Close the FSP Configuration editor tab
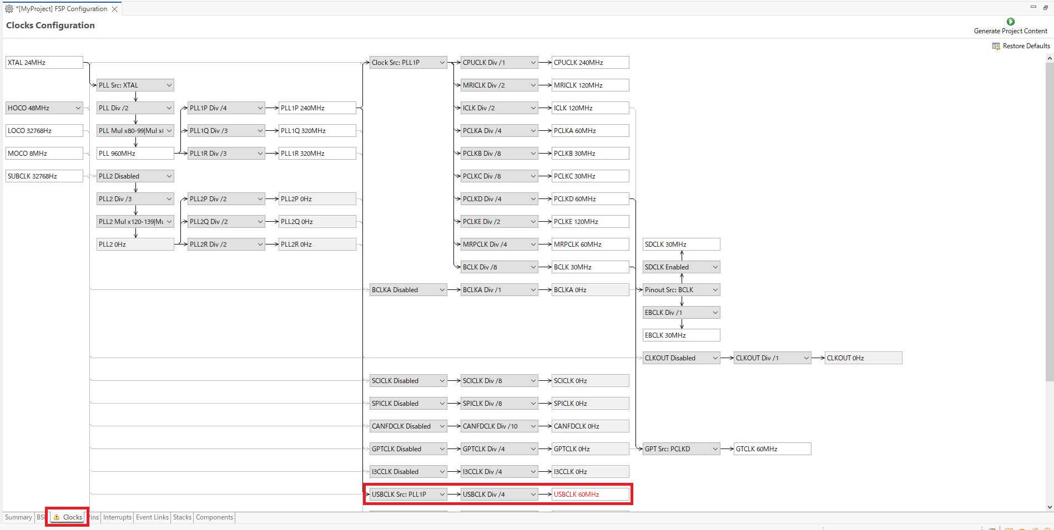The image size is (1054, 530). click(x=114, y=9)
